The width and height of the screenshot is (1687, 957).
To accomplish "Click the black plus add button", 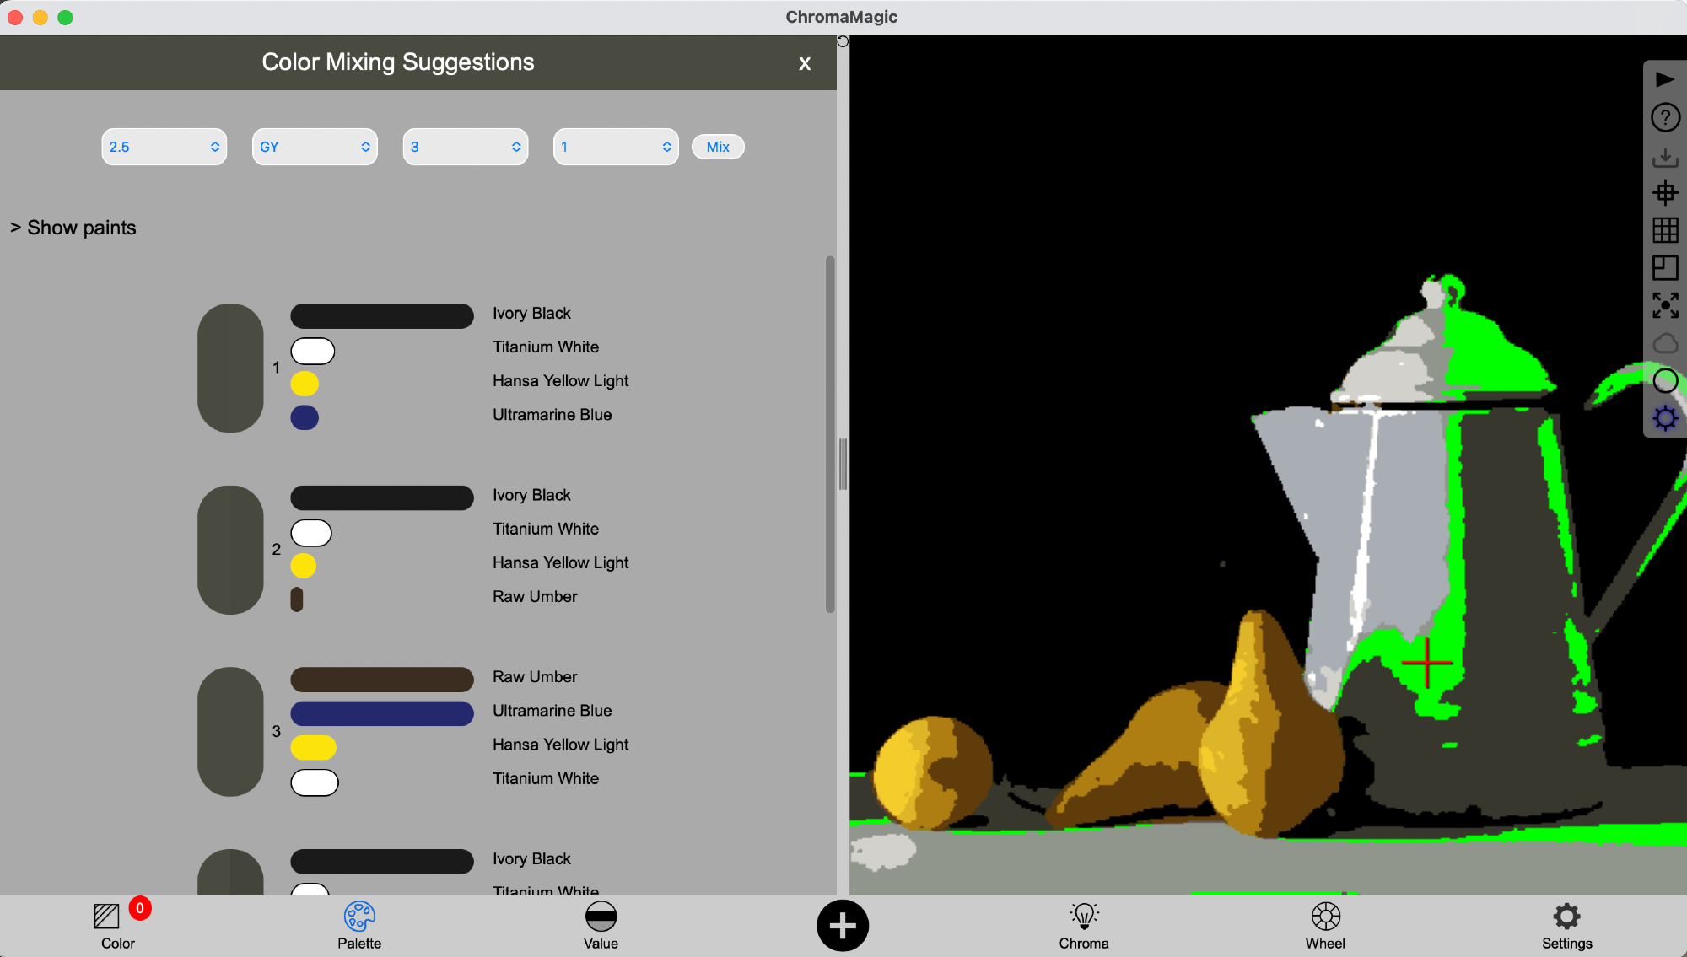I will [x=842, y=926].
